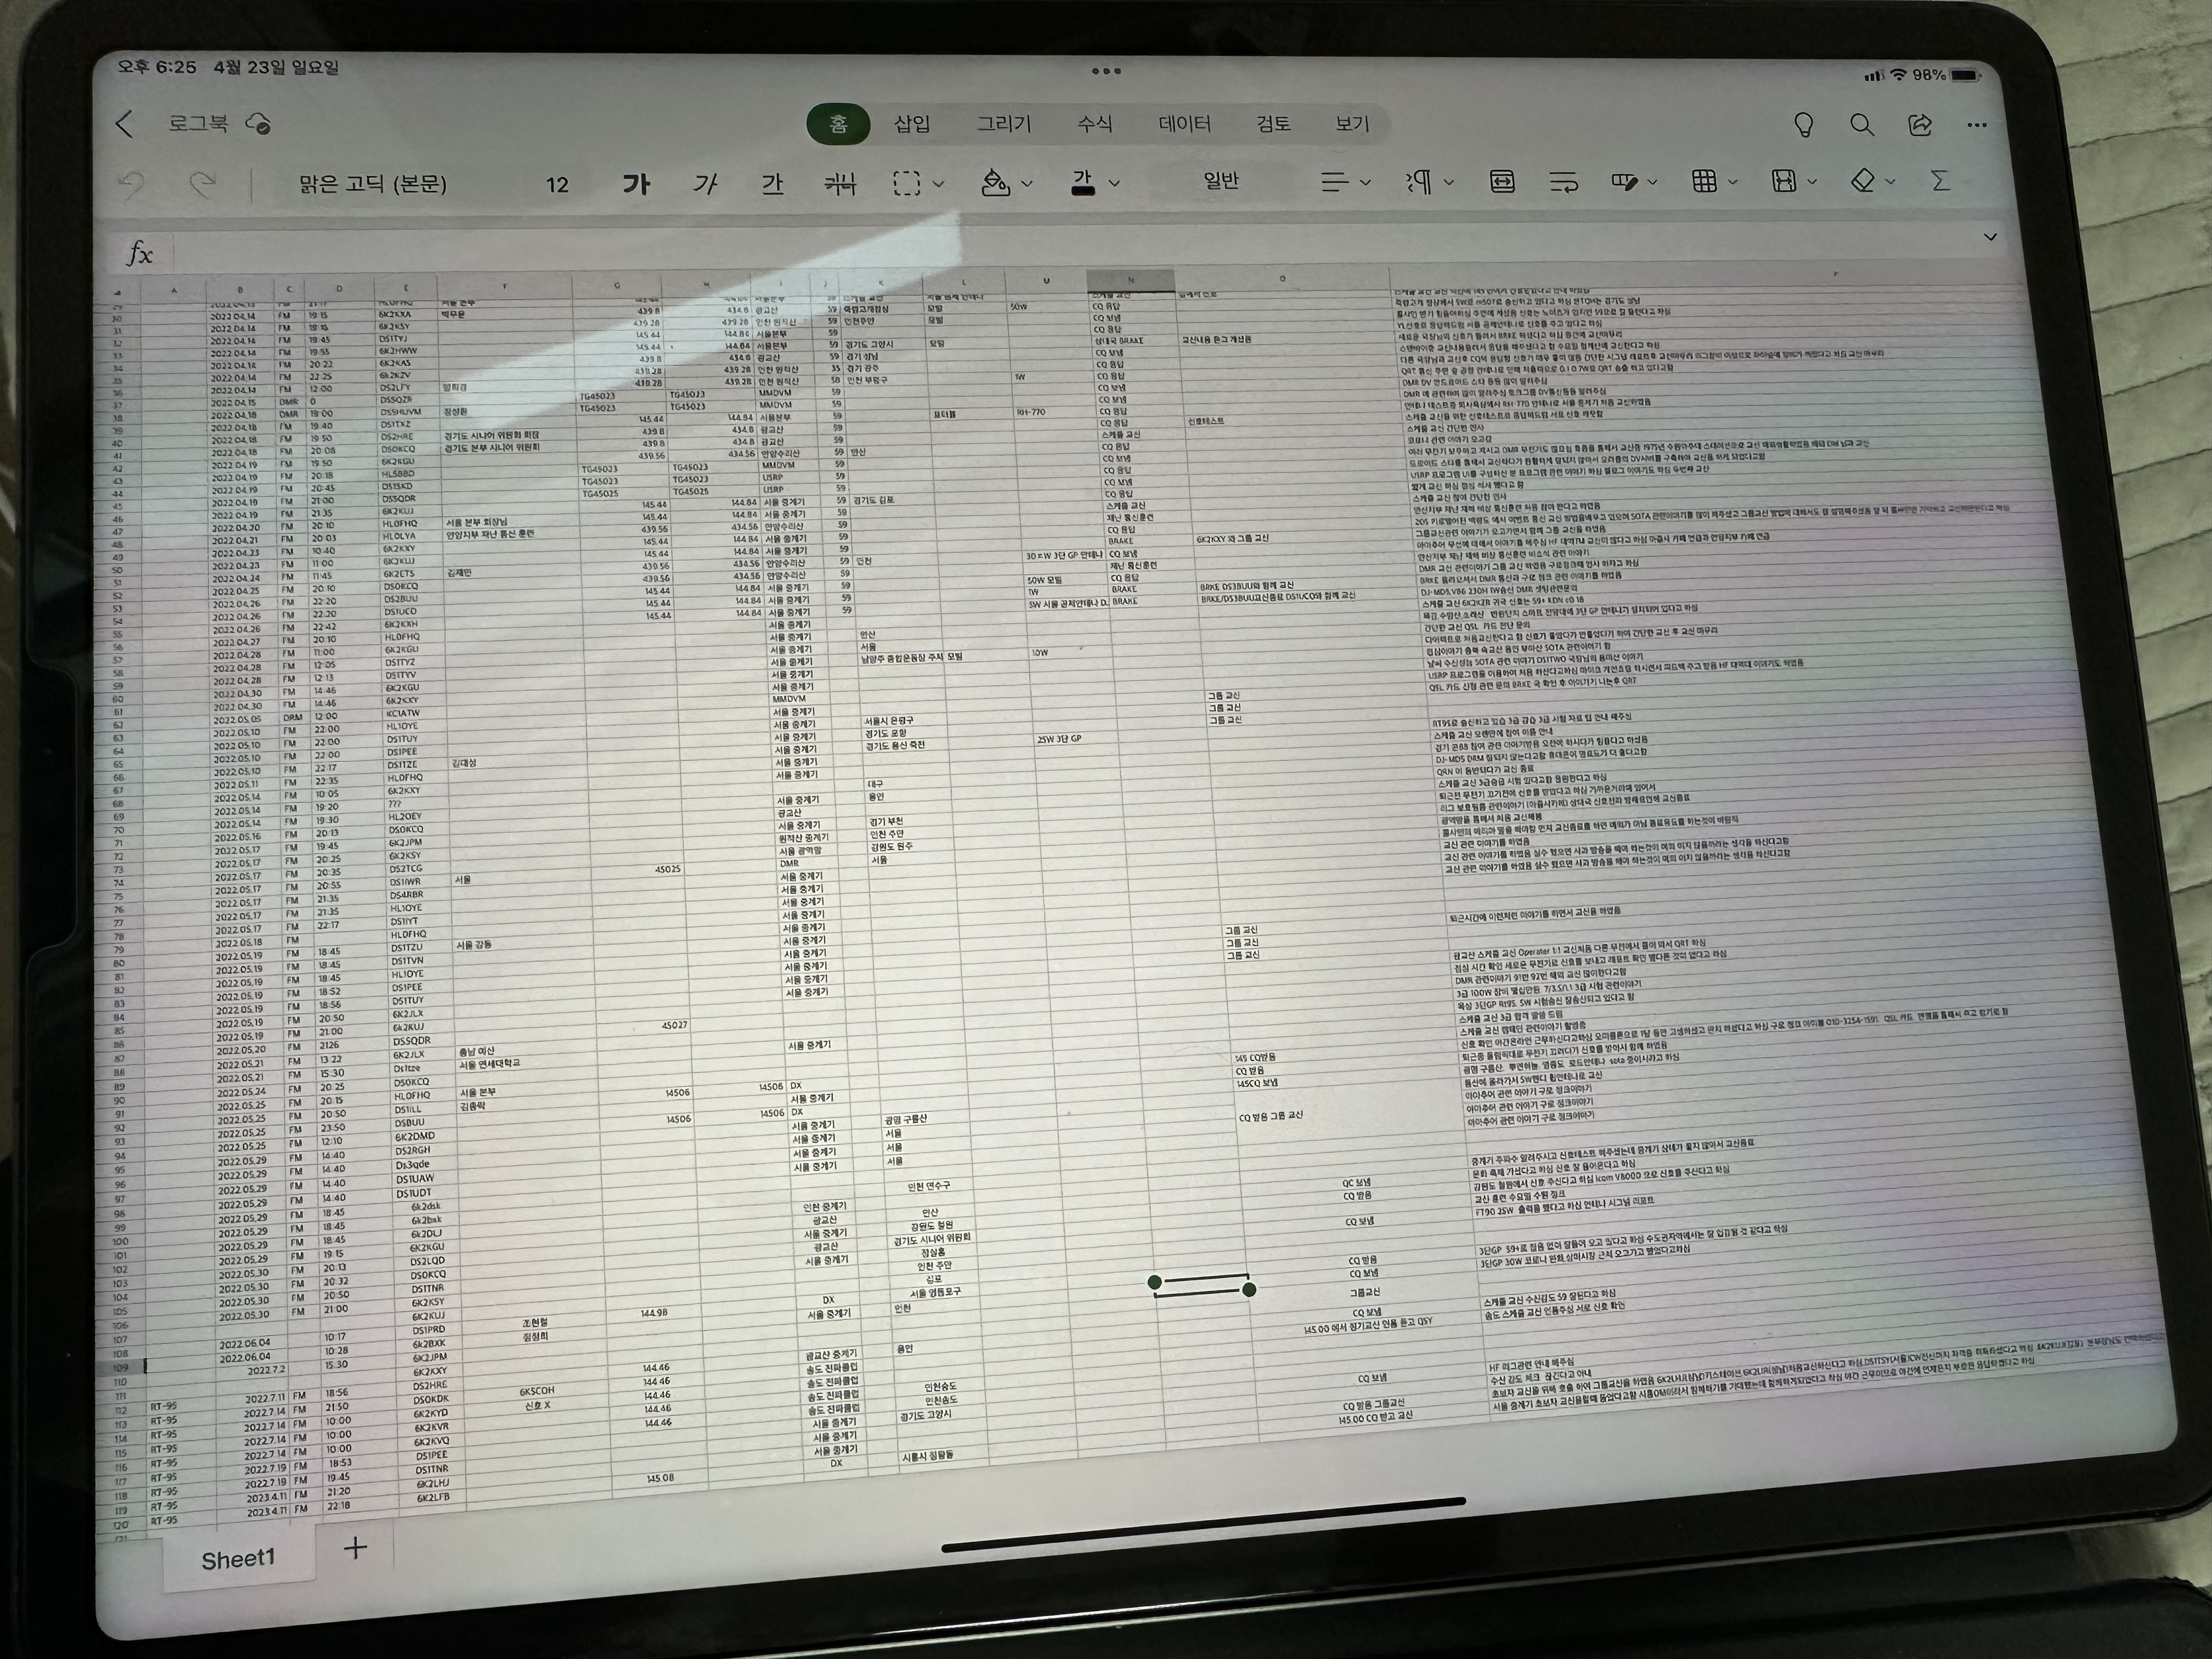Toggle bold formatting (가)
2212x1659 pixels.
636,184
